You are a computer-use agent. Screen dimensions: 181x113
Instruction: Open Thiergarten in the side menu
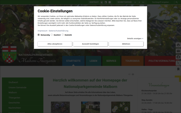[x=14, y=98]
